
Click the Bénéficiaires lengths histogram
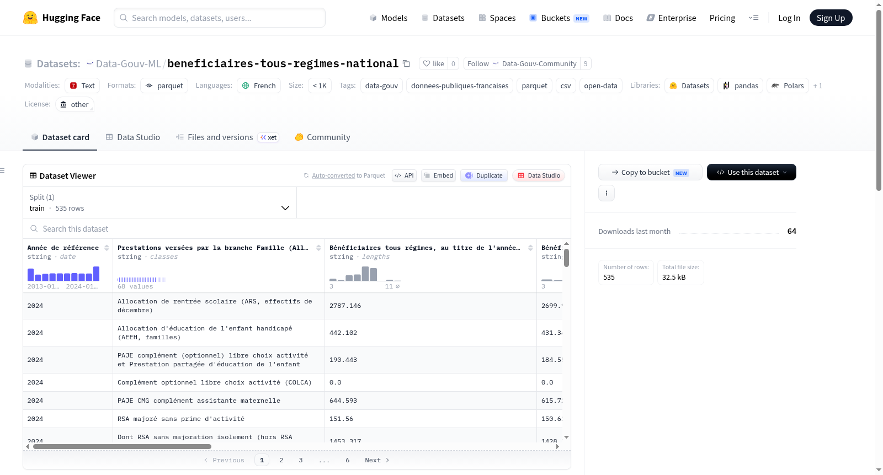pos(365,274)
